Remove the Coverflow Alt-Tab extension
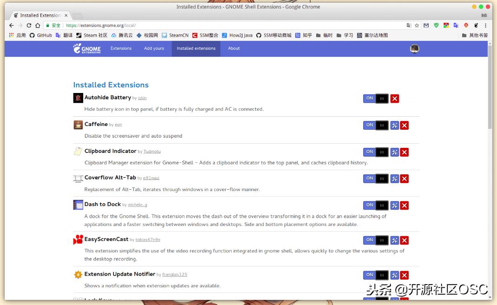Viewport: 497px width, 305px height. 404,179
